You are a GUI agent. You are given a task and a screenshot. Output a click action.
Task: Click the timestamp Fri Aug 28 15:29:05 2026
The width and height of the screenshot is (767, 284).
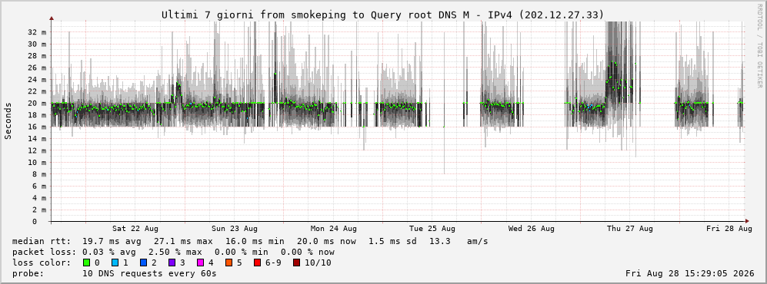click(x=690, y=273)
